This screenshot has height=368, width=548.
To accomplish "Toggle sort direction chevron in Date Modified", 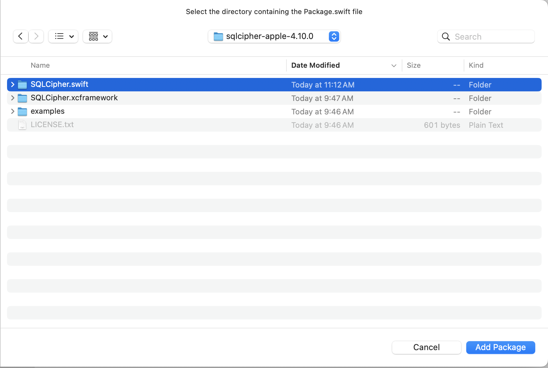I will 394,65.
